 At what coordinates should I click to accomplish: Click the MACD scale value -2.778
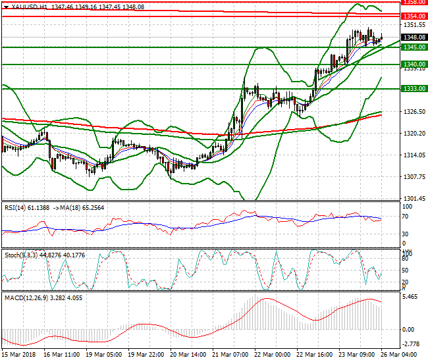pyautogui.click(x=411, y=344)
